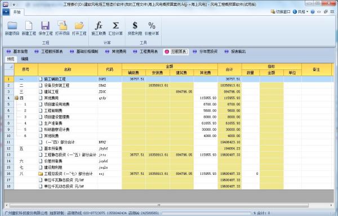Open the 工程概预算表 navigation tab
Screen dimensions: 338x216
tap(48, 51)
